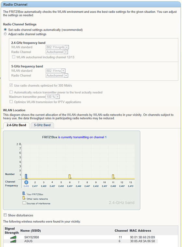
Task: Enable 'Optimize WLAN transmission for IPTV applications'
Action: [11, 102]
